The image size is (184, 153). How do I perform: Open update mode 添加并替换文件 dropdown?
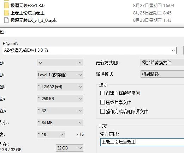pos(162,63)
